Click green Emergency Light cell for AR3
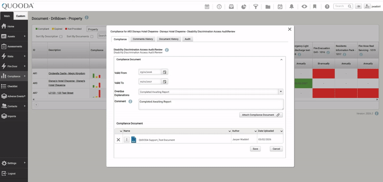The image size is (383, 182). point(303,83)
